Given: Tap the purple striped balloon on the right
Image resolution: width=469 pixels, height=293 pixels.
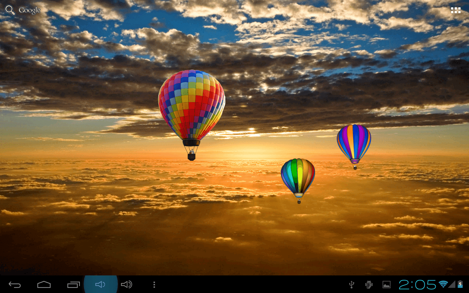Looking at the screenshot, I should [x=354, y=143].
